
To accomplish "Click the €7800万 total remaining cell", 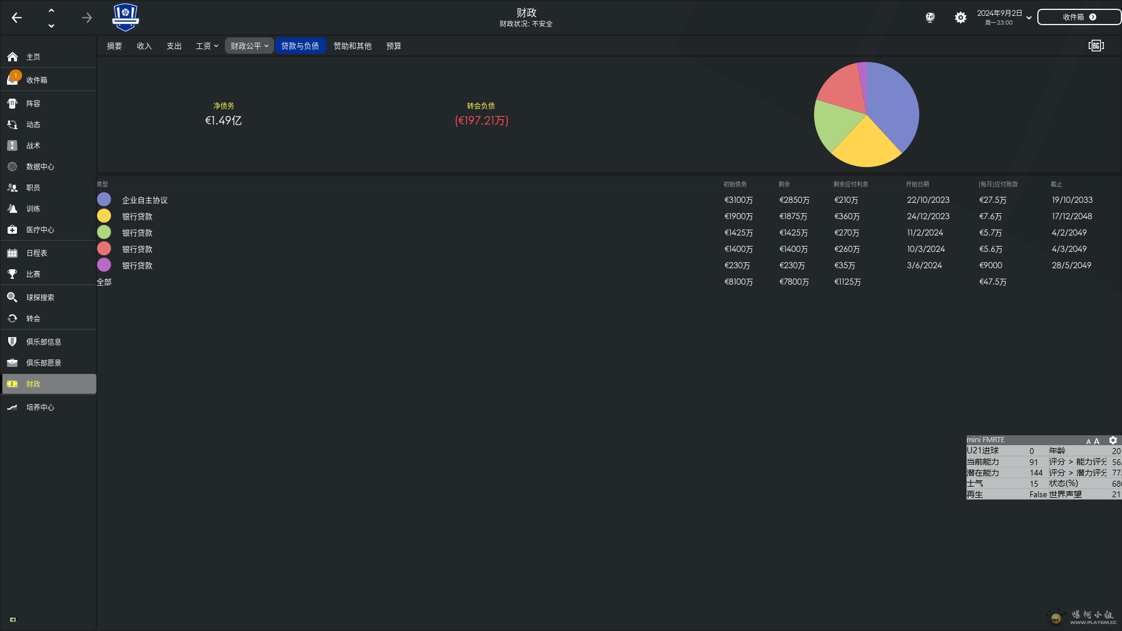I will pyautogui.click(x=794, y=282).
